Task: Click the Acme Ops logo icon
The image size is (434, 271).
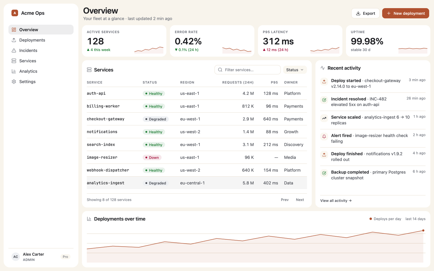Action: (15, 13)
